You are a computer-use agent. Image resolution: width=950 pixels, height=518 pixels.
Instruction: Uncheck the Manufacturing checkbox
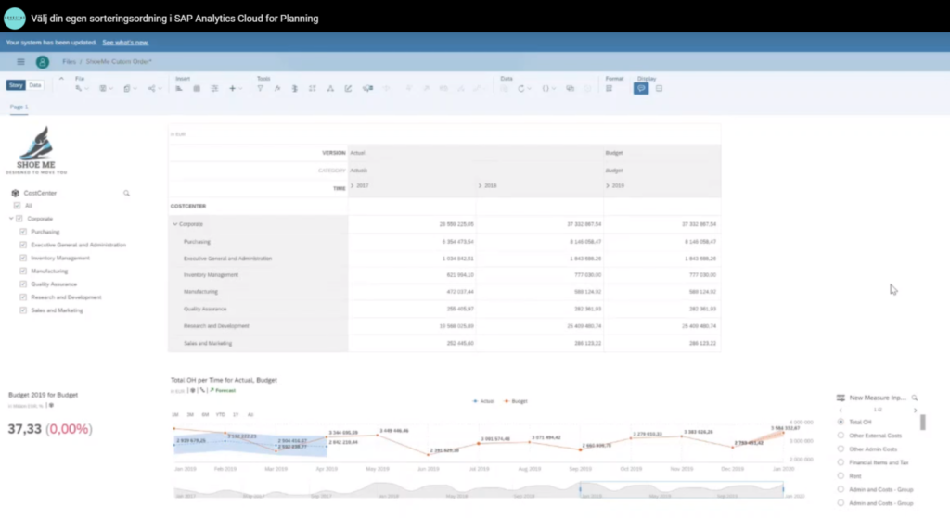tap(23, 272)
